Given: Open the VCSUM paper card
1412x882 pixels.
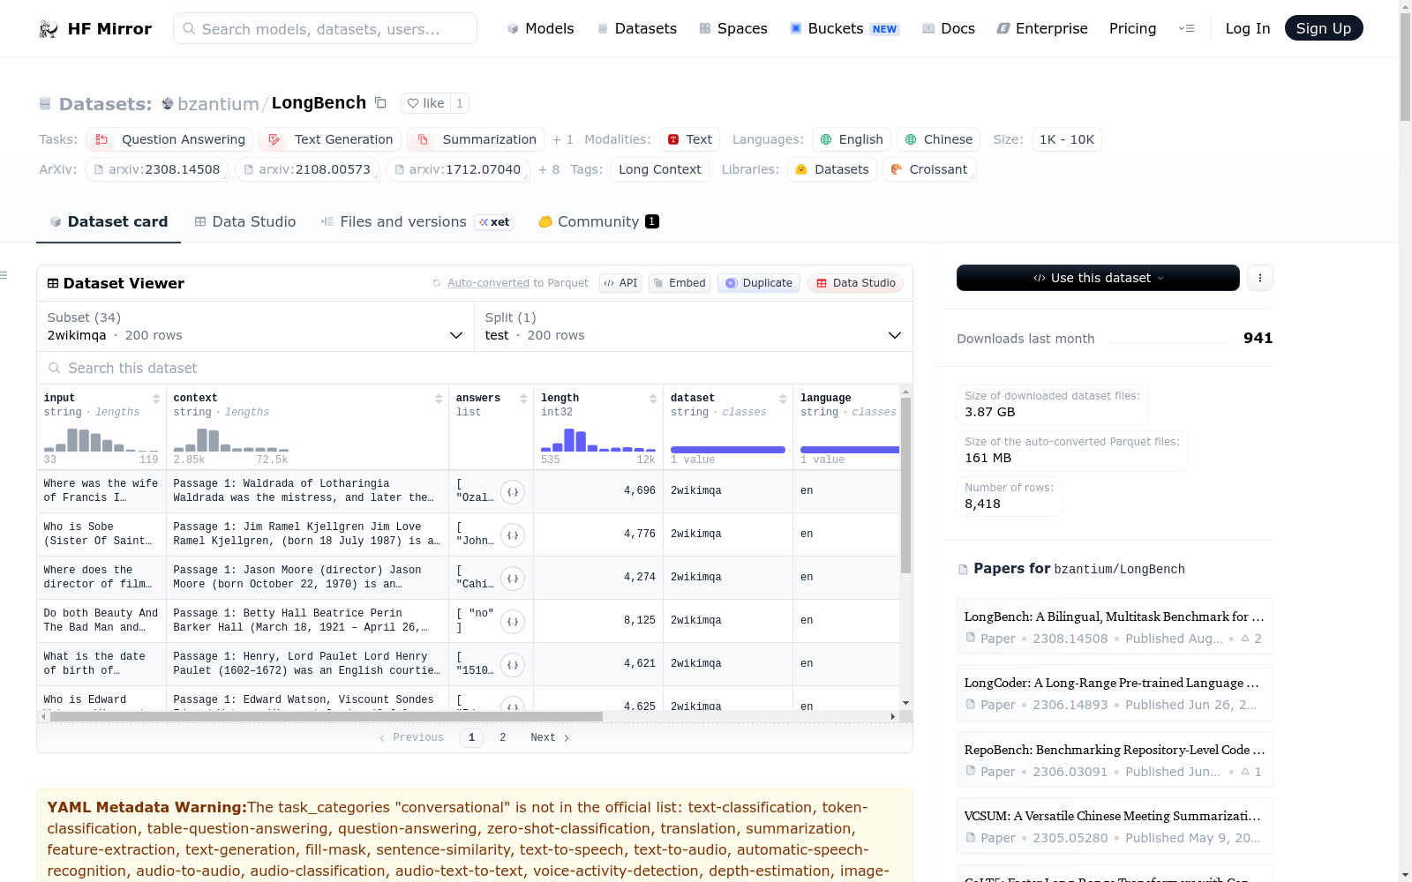Looking at the screenshot, I should pos(1115,826).
